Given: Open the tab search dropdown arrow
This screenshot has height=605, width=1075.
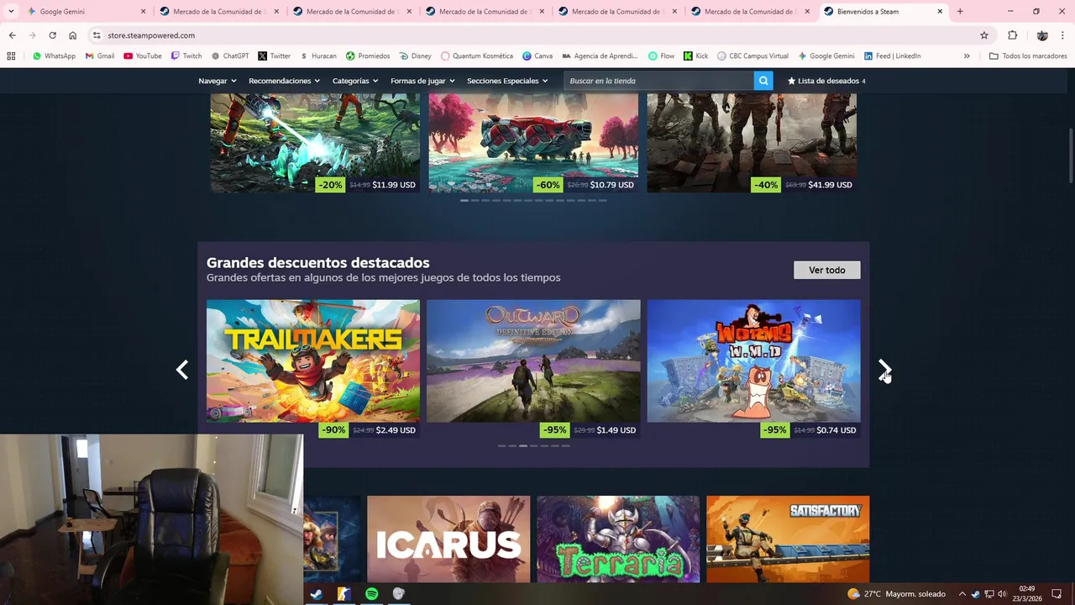Looking at the screenshot, I should [11, 12].
